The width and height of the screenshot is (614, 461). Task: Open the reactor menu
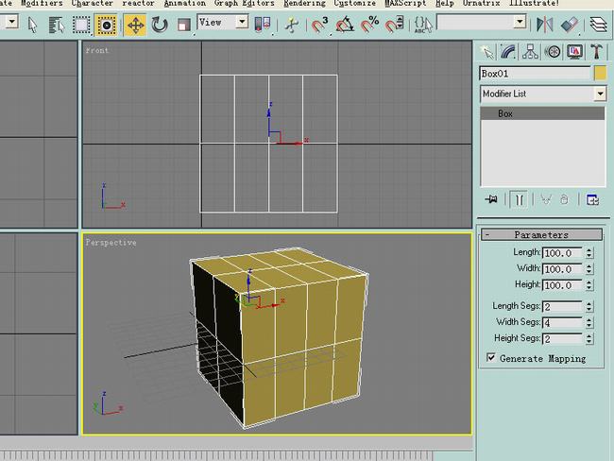pyautogui.click(x=138, y=4)
